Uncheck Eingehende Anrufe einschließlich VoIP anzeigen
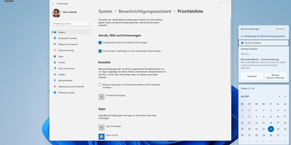291x145 pixels. 100,43
